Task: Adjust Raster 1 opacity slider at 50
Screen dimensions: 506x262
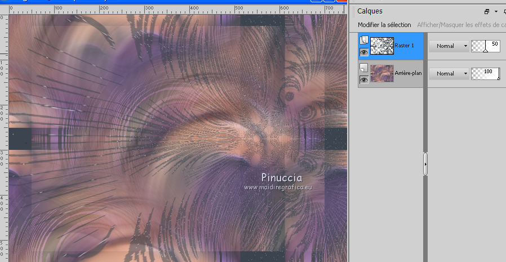Action: (486, 46)
